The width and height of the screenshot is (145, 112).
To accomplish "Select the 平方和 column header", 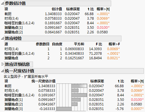I will coord(79,44).
